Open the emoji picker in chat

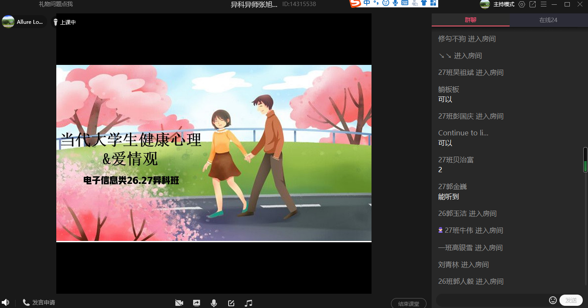(552, 300)
